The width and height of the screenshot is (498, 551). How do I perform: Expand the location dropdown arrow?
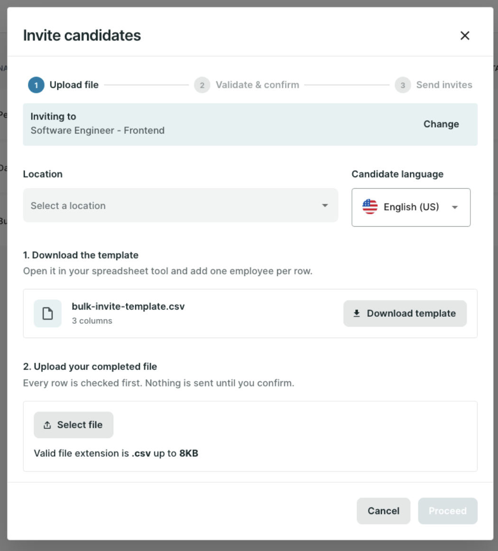[325, 206]
